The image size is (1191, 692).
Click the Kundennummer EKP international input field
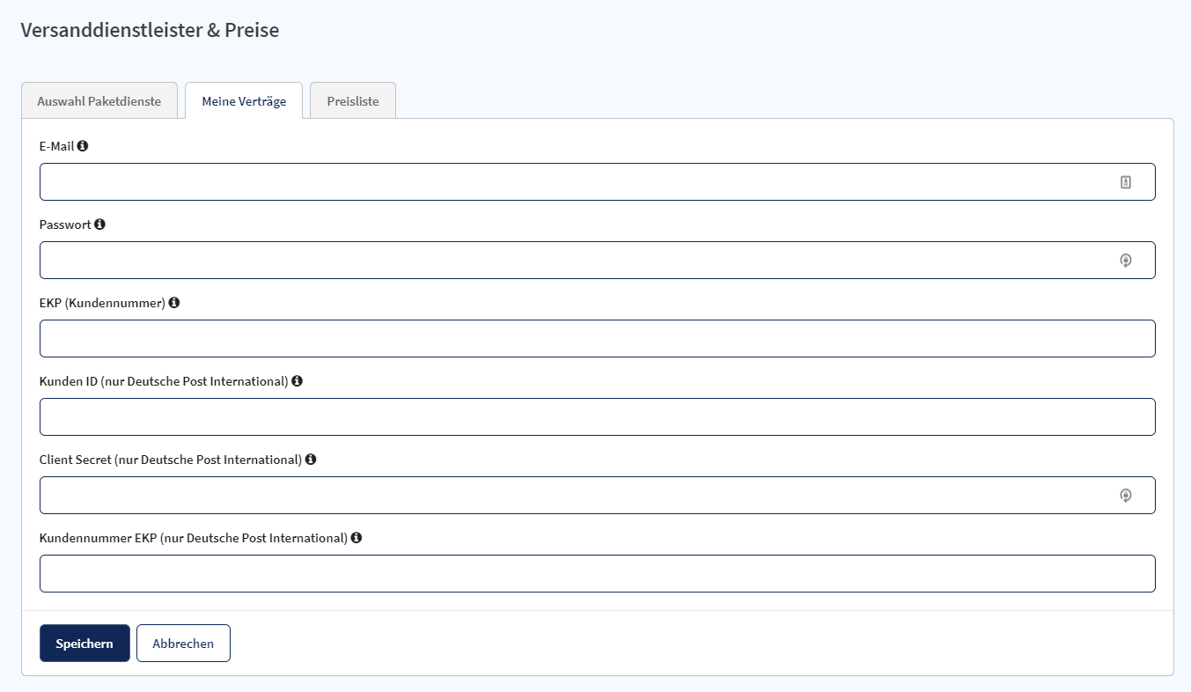(597, 574)
